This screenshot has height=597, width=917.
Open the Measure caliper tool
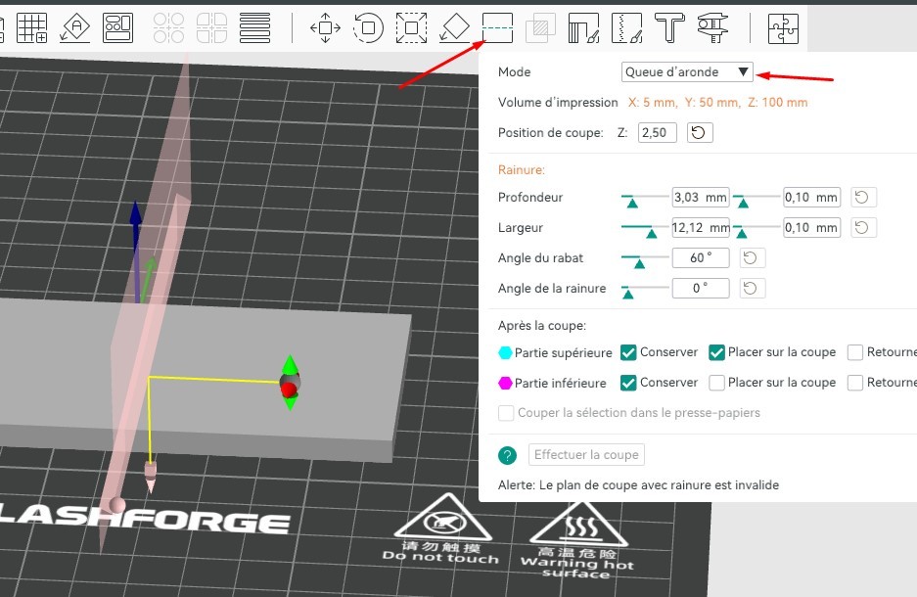click(x=713, y=27)
